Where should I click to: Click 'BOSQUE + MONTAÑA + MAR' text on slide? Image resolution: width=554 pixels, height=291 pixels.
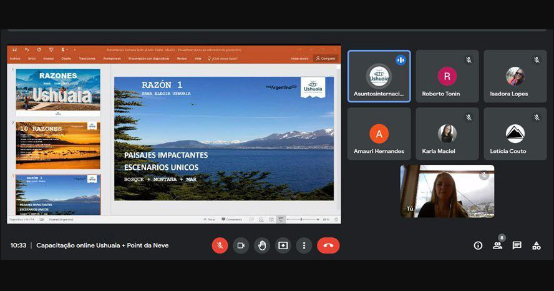click(x=160, y=179)
